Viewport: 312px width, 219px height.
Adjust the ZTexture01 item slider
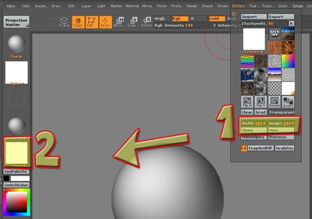pyautogui.click(x=264, y=24)
